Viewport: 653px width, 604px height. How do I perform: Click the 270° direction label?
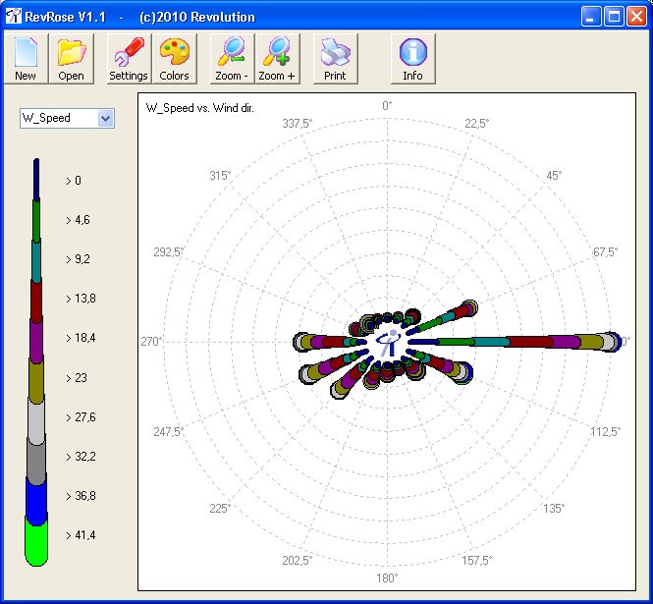coord(151,342)
